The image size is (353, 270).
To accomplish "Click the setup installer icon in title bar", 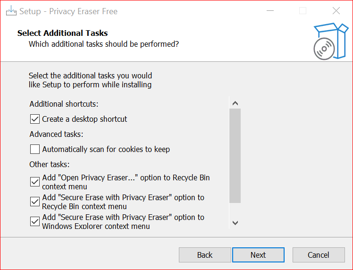I will pos(11,11).
